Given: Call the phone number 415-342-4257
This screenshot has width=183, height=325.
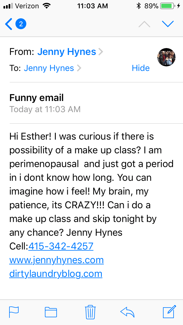Looking at the screenshot, I should click(x=61, y=246).
